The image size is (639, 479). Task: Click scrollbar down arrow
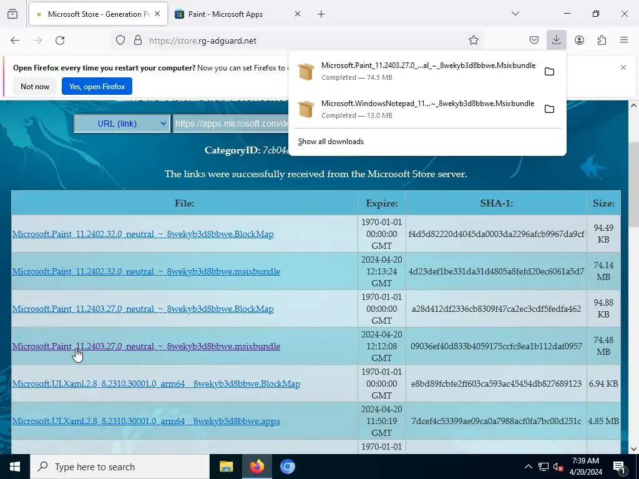[x=633, y=449]
